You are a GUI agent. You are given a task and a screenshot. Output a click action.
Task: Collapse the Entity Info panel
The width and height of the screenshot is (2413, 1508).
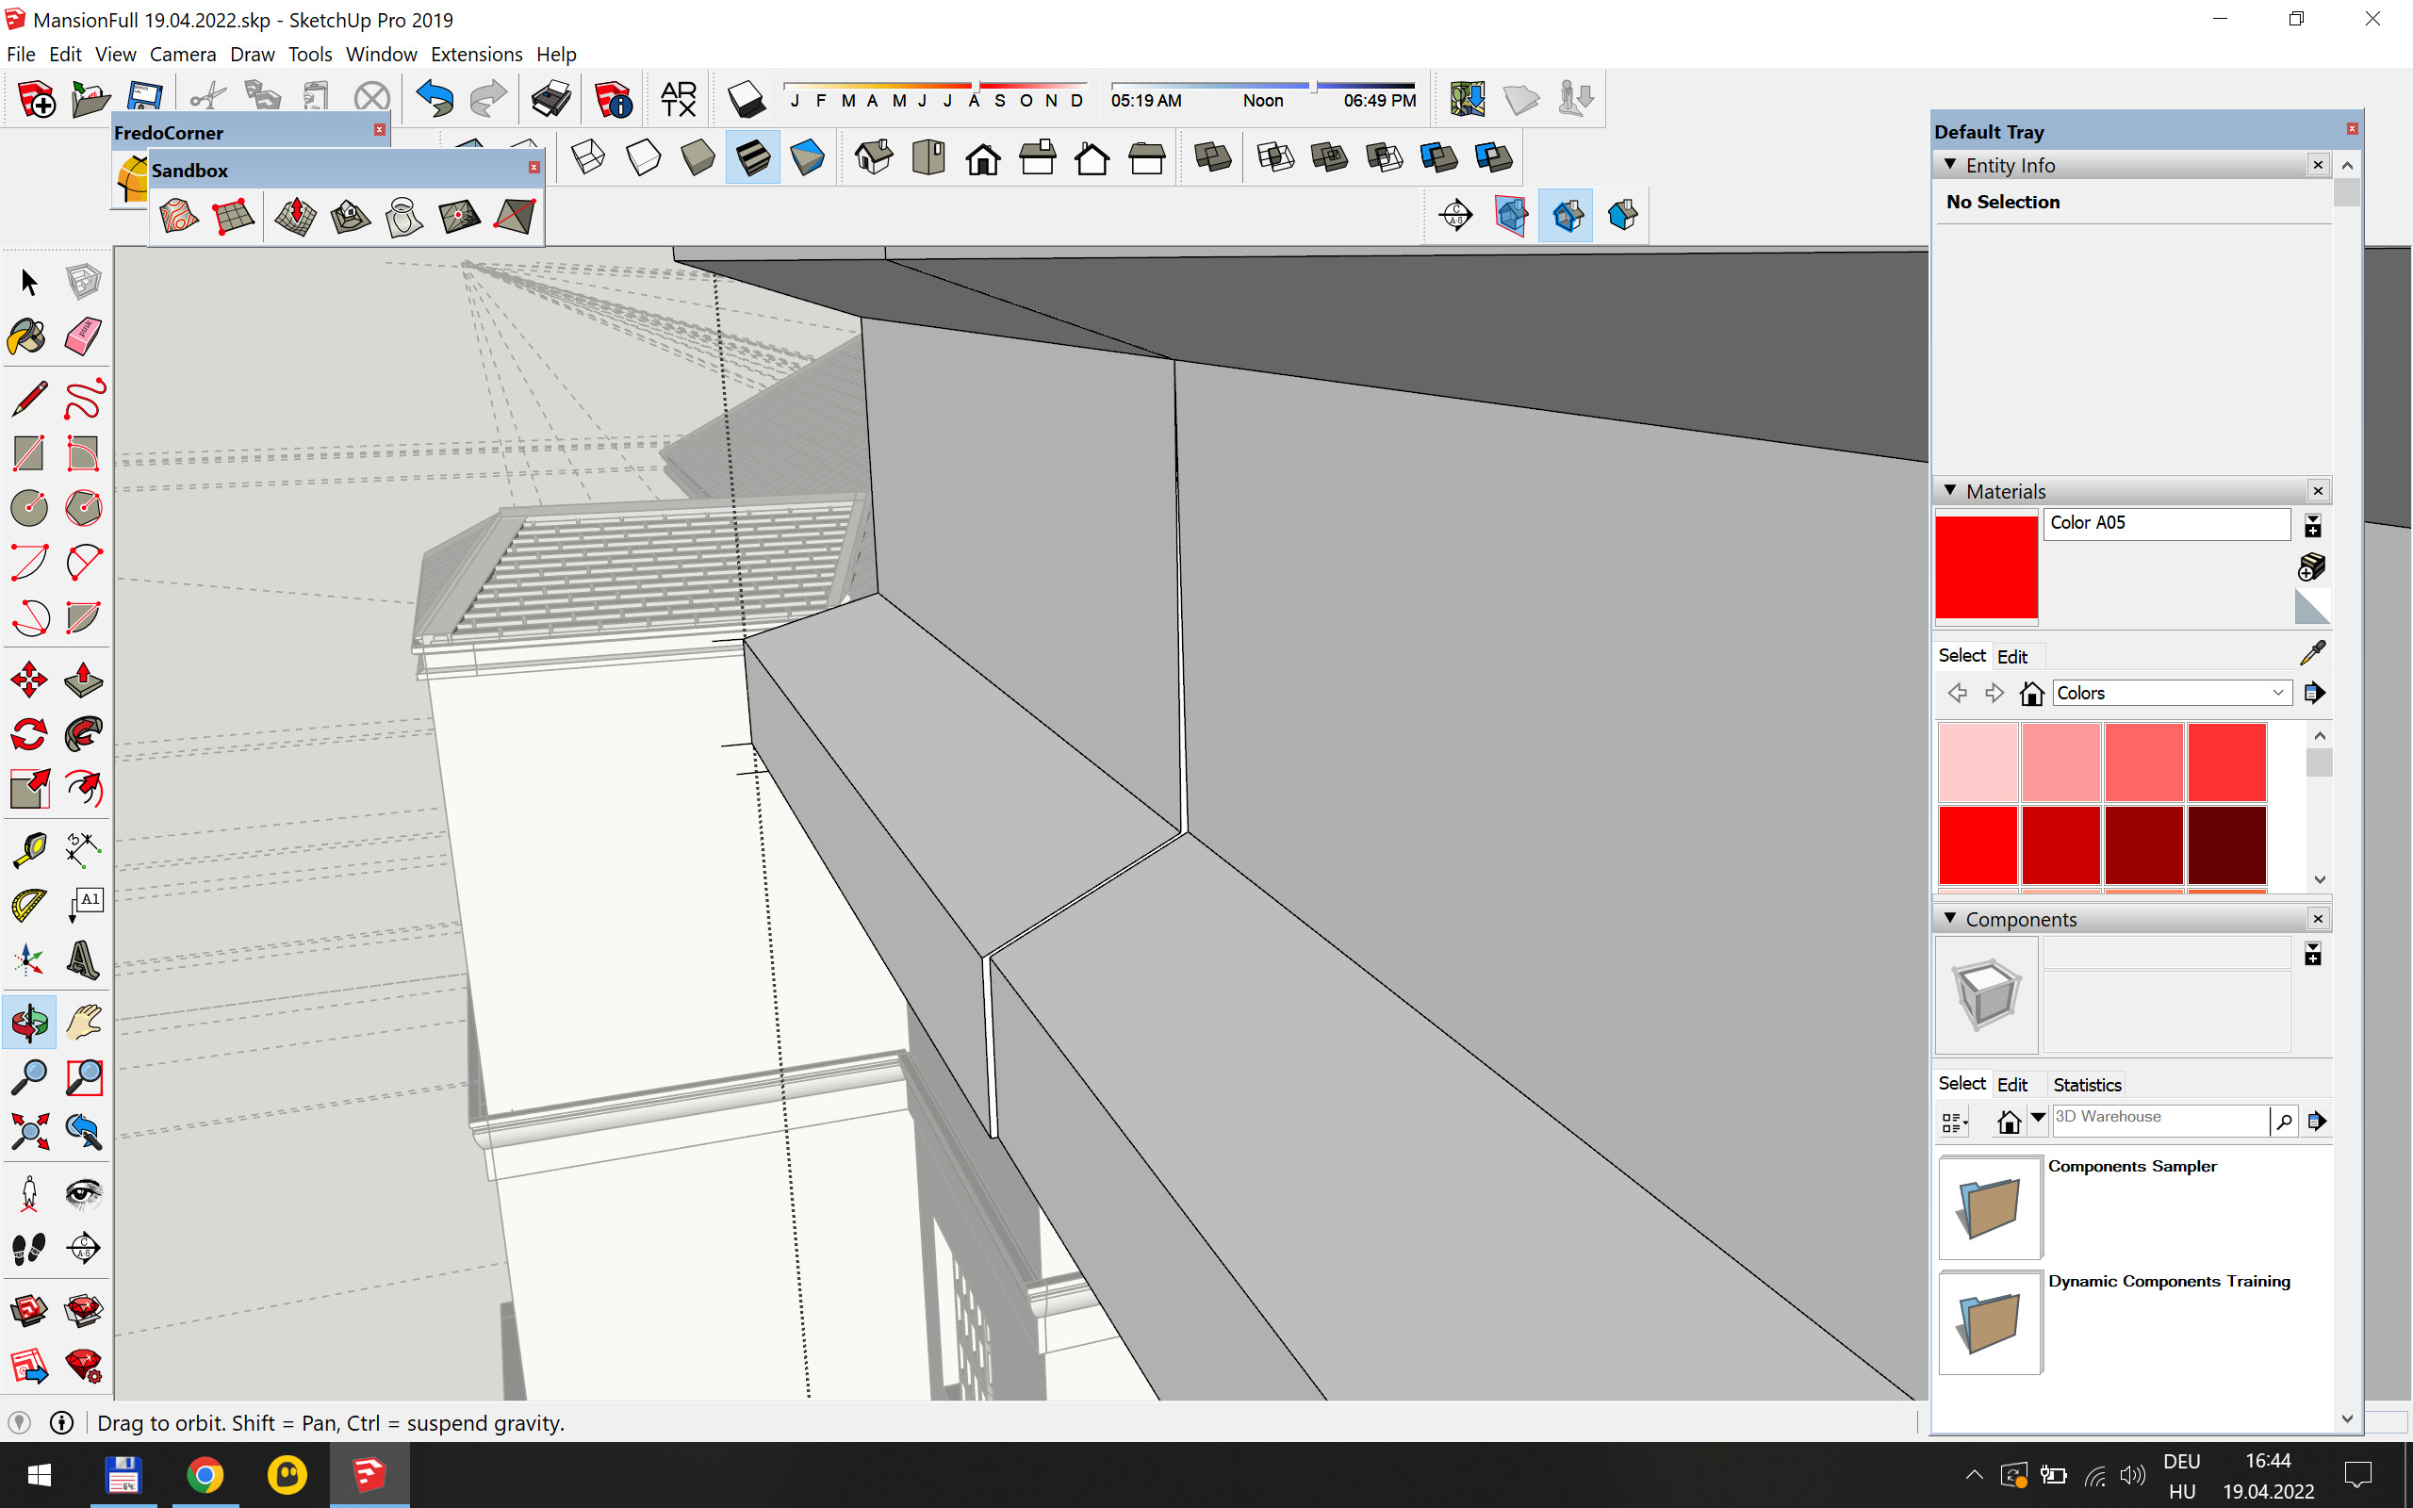[1950, 165]
